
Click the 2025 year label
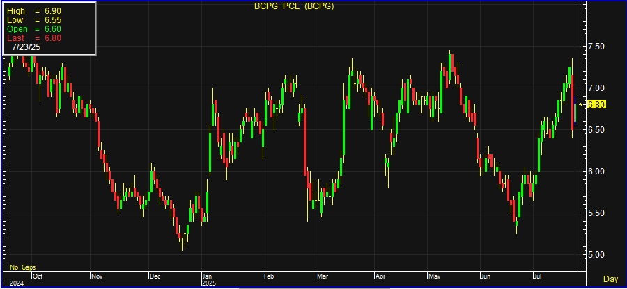(x=209, y=283)
